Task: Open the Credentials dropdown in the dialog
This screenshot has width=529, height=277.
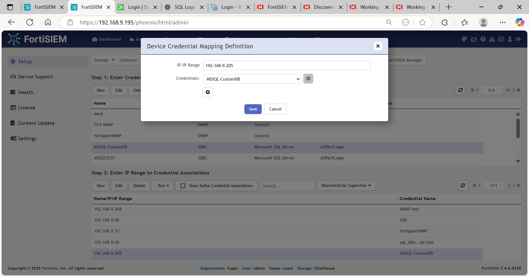Action: (252, 79)
